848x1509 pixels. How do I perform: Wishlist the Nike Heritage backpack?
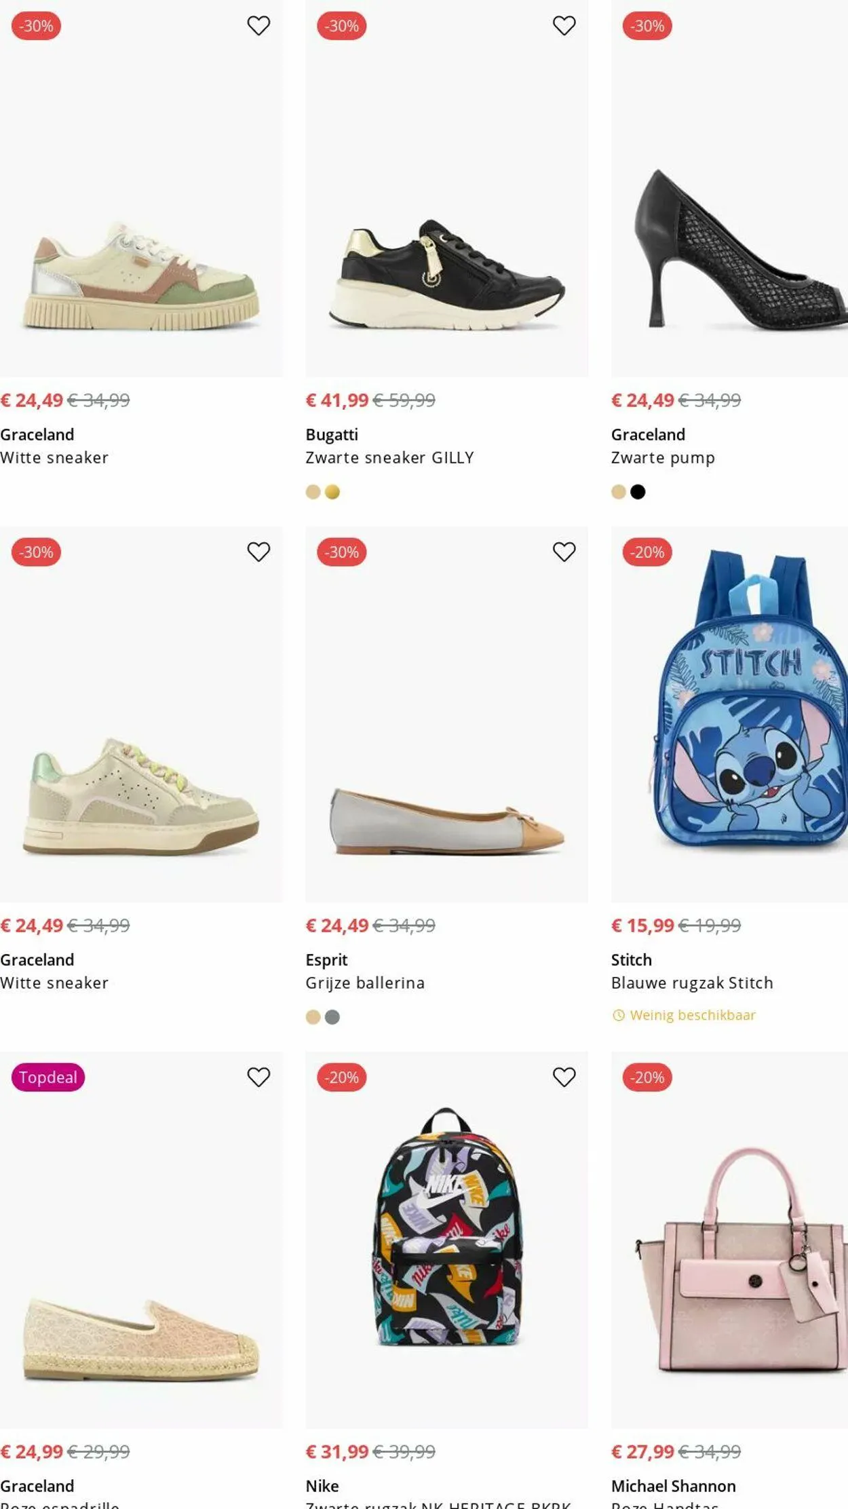tap(564, 1077)
